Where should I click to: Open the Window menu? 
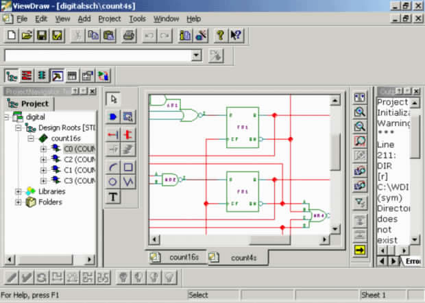[166, 19]
